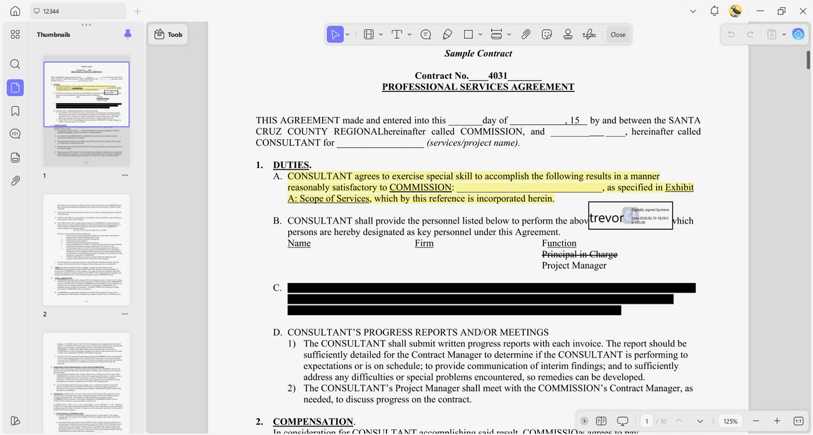Open the Stickers tool
The width and height of the screenshot is (813, 435).
click(547, 34)
